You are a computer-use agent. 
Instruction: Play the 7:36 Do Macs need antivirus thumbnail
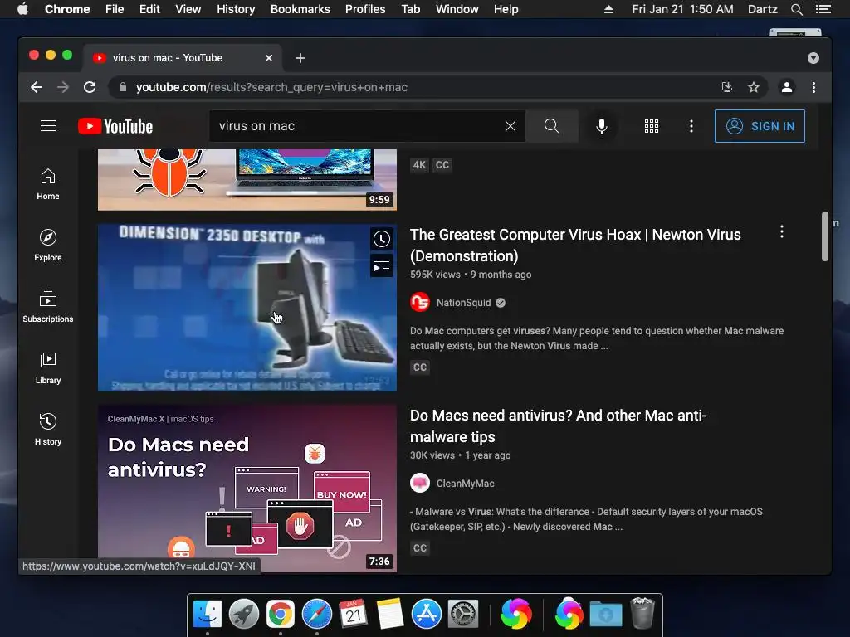247,488
